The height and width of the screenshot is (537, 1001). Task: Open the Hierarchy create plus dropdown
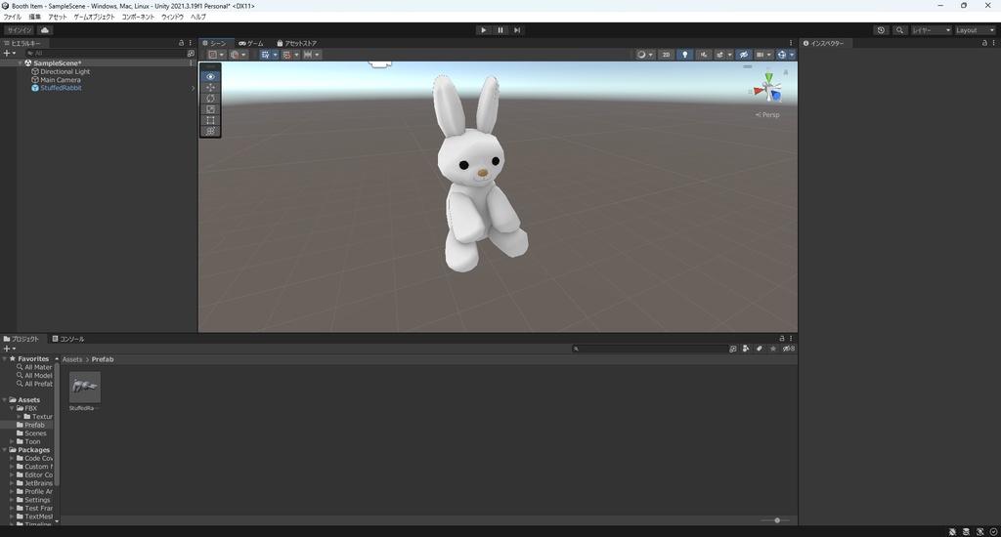(9, 53)
